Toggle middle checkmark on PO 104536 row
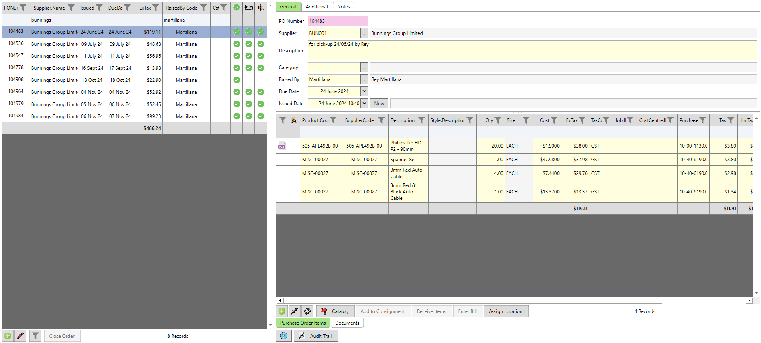Viewport: 761px width, 343px height. pos(249,44)
